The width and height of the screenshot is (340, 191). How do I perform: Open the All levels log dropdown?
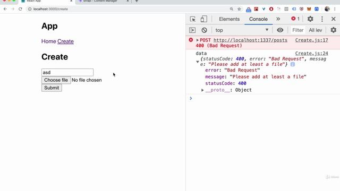click(x=316, y=30)
